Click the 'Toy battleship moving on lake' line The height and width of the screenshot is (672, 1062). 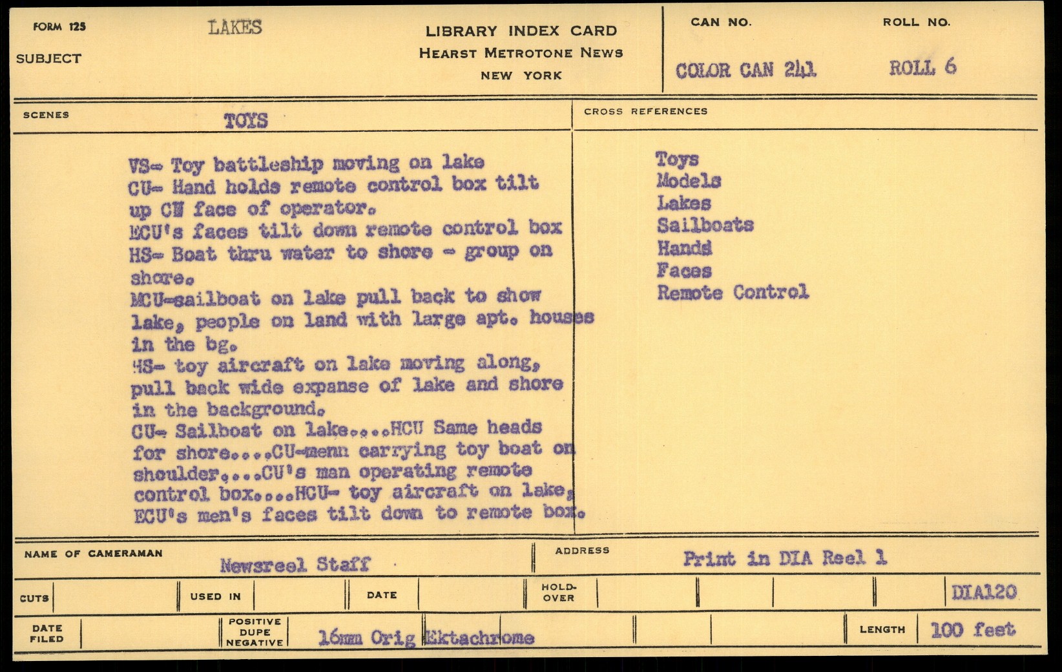pyautogui.click(x=306, y=163)
